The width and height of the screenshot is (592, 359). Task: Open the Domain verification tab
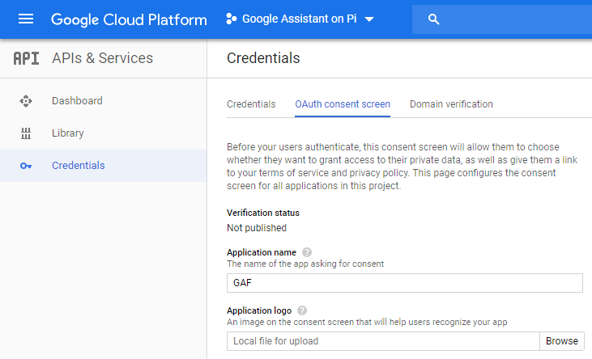tap(451, 104)
